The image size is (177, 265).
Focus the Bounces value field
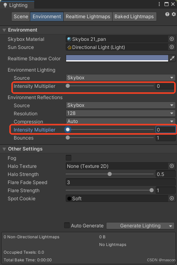166,138
